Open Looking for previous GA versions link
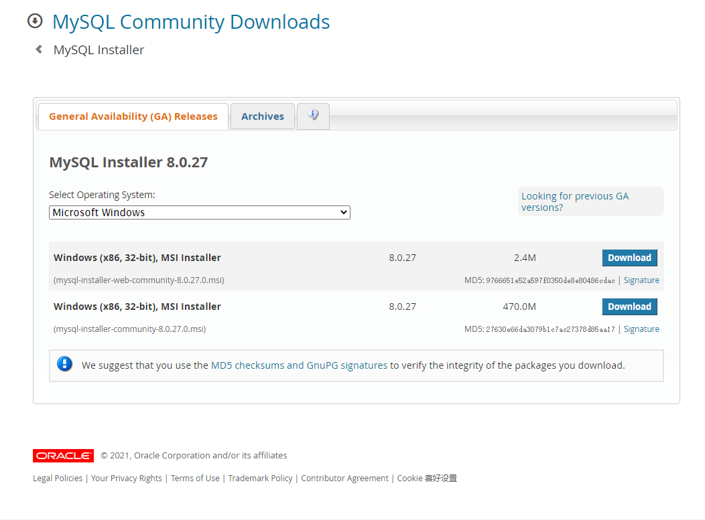 pyautogui.click(x=574, y=201)
